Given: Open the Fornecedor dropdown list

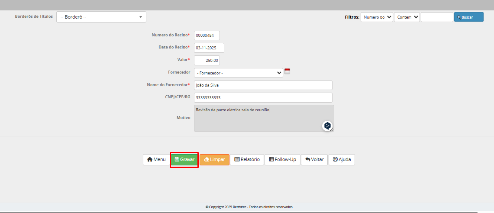Looking at the screenshot, I should pyautogui.click(x=238, y=73).
